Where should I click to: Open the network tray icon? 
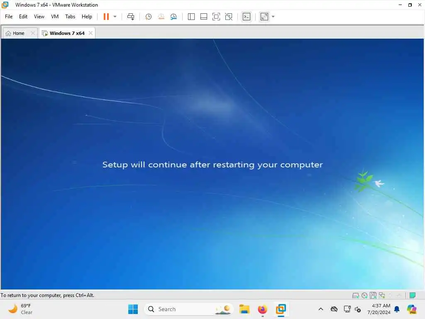pos(347,309)
